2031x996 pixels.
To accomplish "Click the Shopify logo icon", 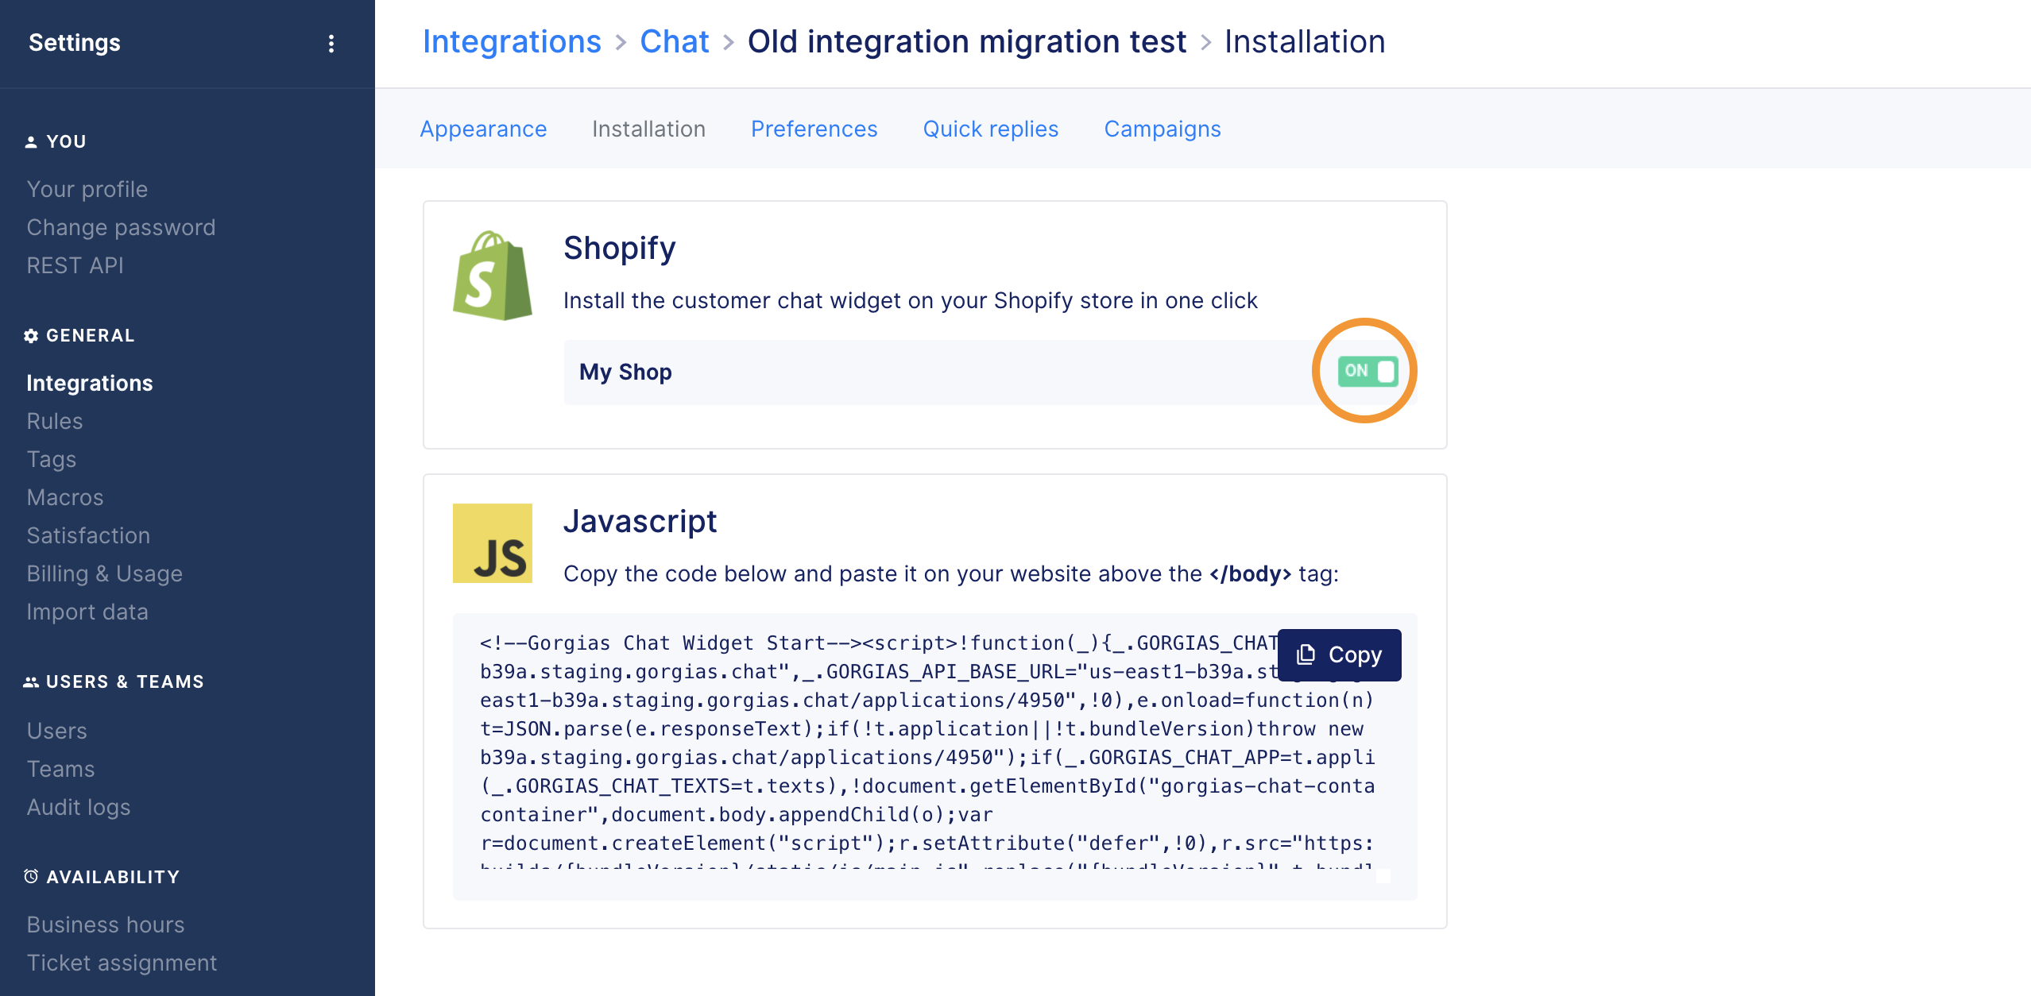I will pos(493,276).
